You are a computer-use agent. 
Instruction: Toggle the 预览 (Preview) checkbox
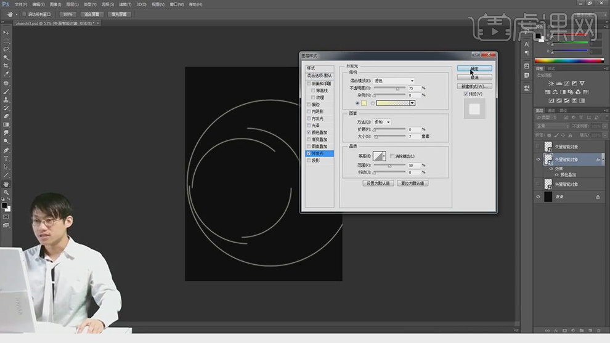coord(466,94)
